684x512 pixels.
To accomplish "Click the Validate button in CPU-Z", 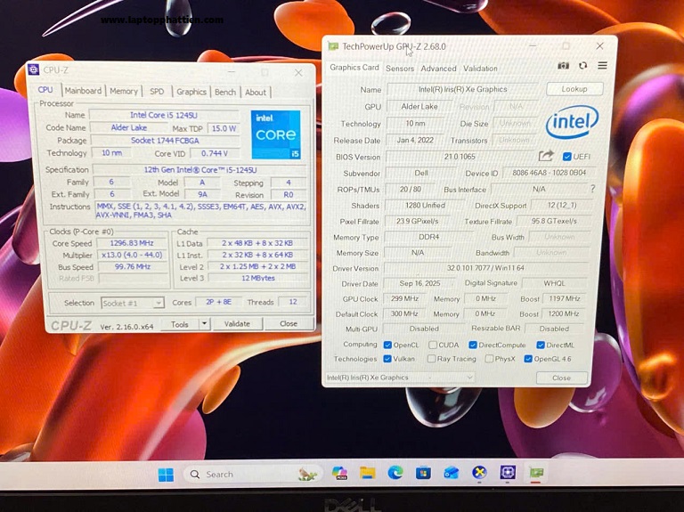I will [237, 324].
